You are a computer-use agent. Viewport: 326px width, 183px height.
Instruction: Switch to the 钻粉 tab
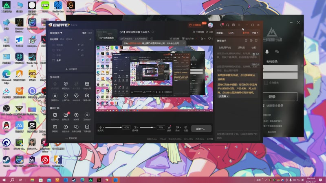pos(254,48)
